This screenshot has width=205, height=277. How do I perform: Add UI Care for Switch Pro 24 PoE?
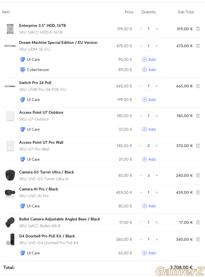(x=149, y=100)
